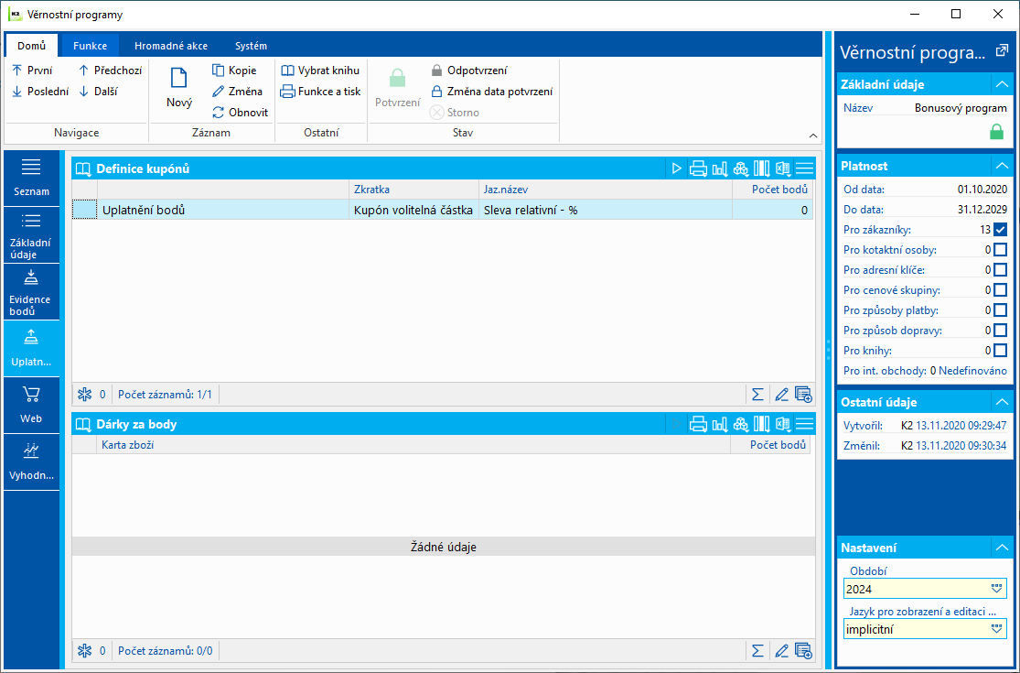Click Kupón volitelná částka cell
This screenshot has width=1020, height=673.
point(413,211)
